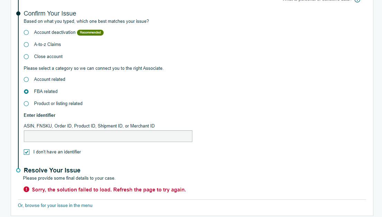Choose Product or listing related category
This screenshot has width=382, height=217.
coord(26,104)
